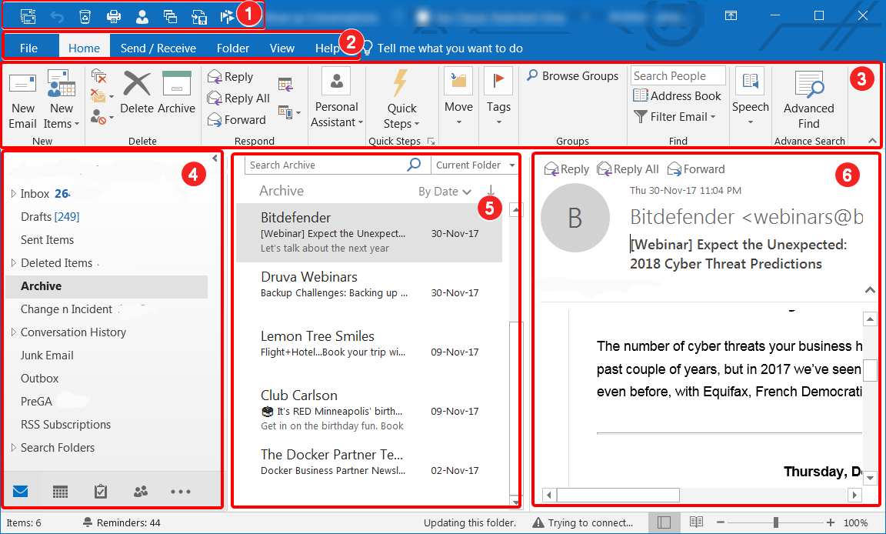Image resolution: width=886 pixels, height=534 pixels.
Task: Create a New Email from the ribbon
Action: 22,101
